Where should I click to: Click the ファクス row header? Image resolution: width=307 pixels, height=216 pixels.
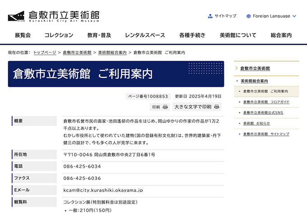click(34, 178)
